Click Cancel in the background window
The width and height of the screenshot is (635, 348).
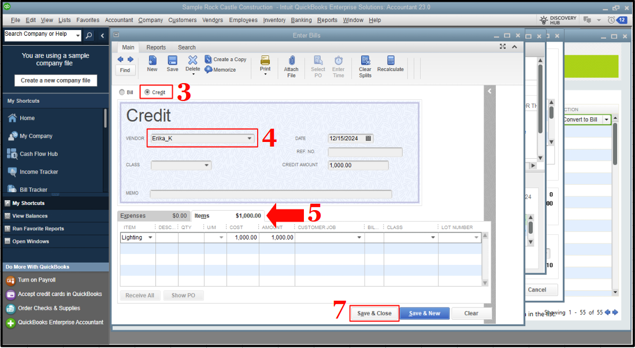[x=537, y=290]
